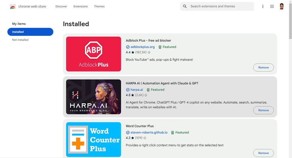The height and width of the screenshot is (158, 292).
Task: Select Not installed in the sidebar
Action: point(20,40)
